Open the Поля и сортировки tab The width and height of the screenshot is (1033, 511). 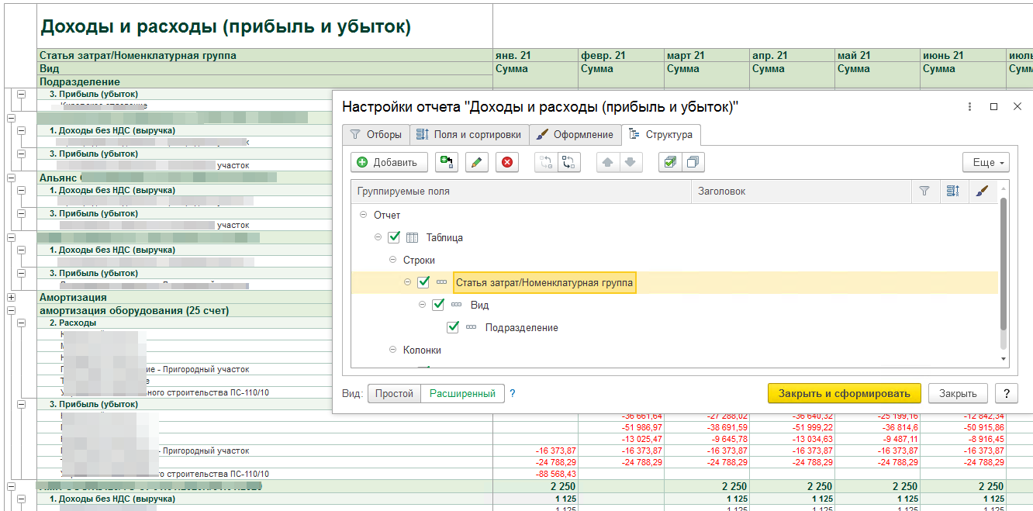pyautogui.click(x=469, y=134)
